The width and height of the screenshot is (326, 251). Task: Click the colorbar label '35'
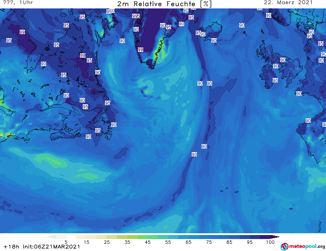click(x=127, y=242)
